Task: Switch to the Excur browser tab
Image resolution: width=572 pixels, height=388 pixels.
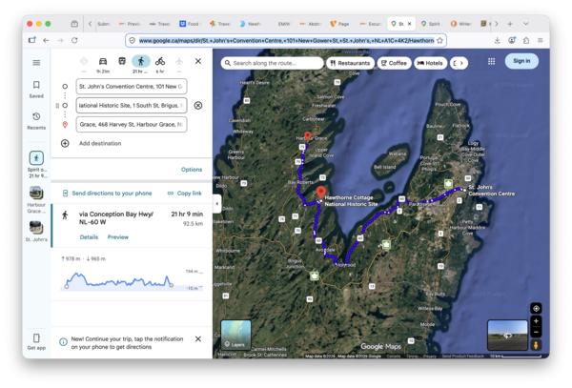Action: tap(371, 24)
